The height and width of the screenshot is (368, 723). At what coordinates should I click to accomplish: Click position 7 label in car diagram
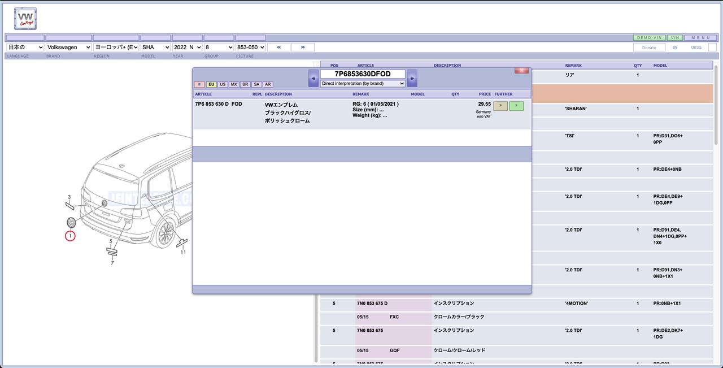112,263
